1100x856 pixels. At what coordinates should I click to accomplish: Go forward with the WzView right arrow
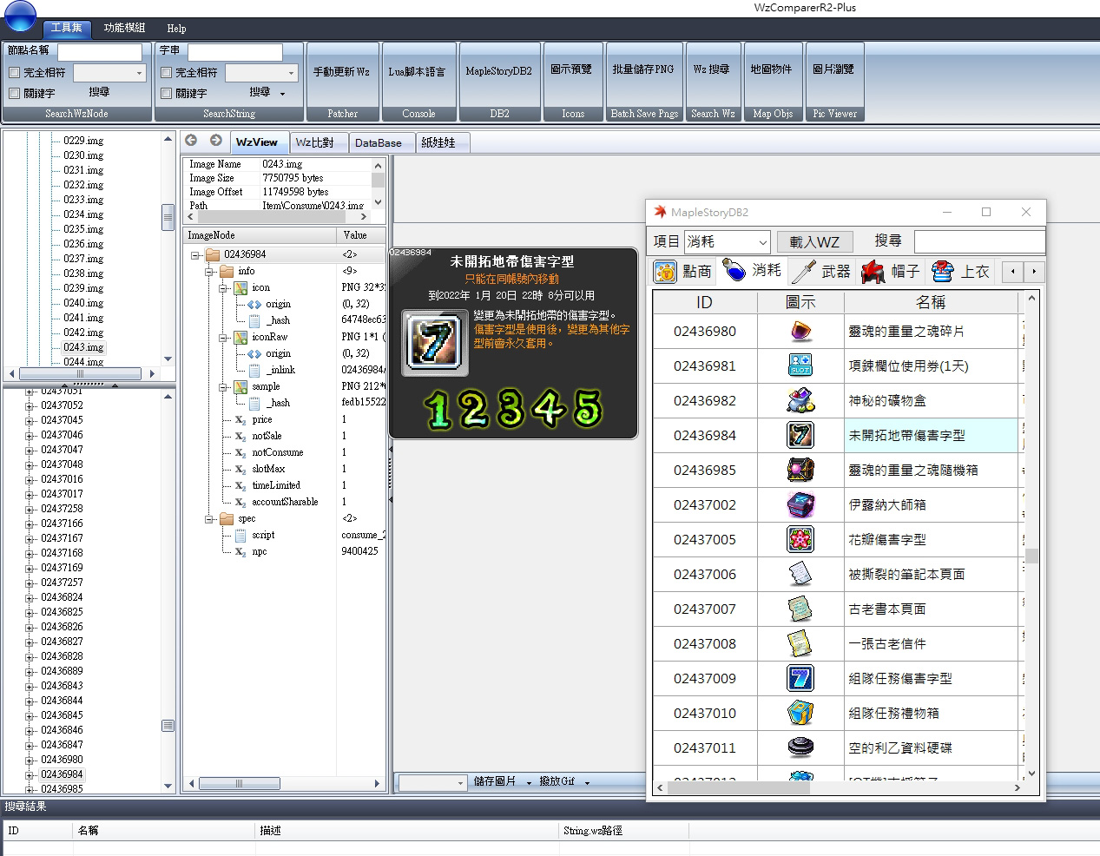[216, 140]
